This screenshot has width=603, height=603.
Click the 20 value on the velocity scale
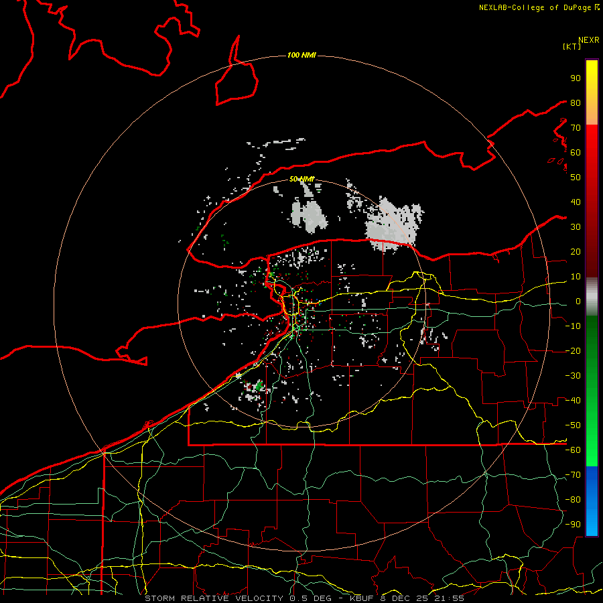point(576,251)
